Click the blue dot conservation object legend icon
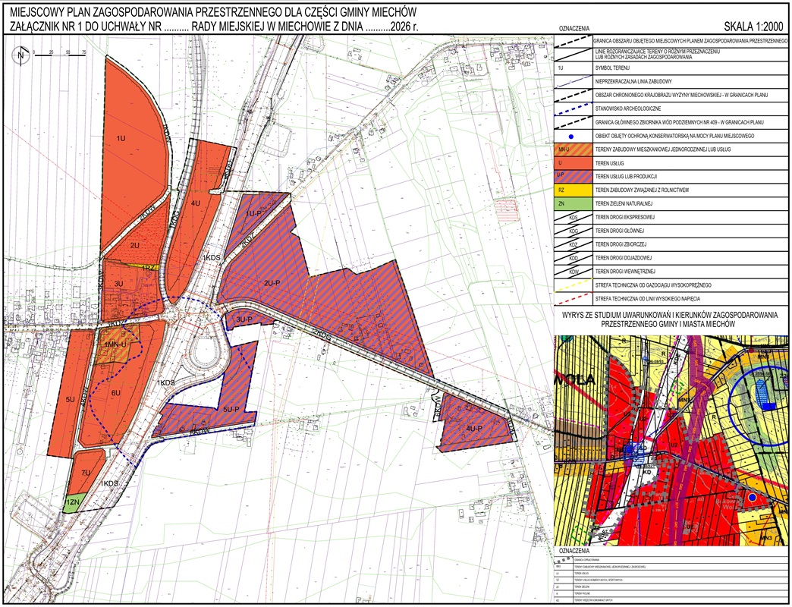 click(570, 137)
